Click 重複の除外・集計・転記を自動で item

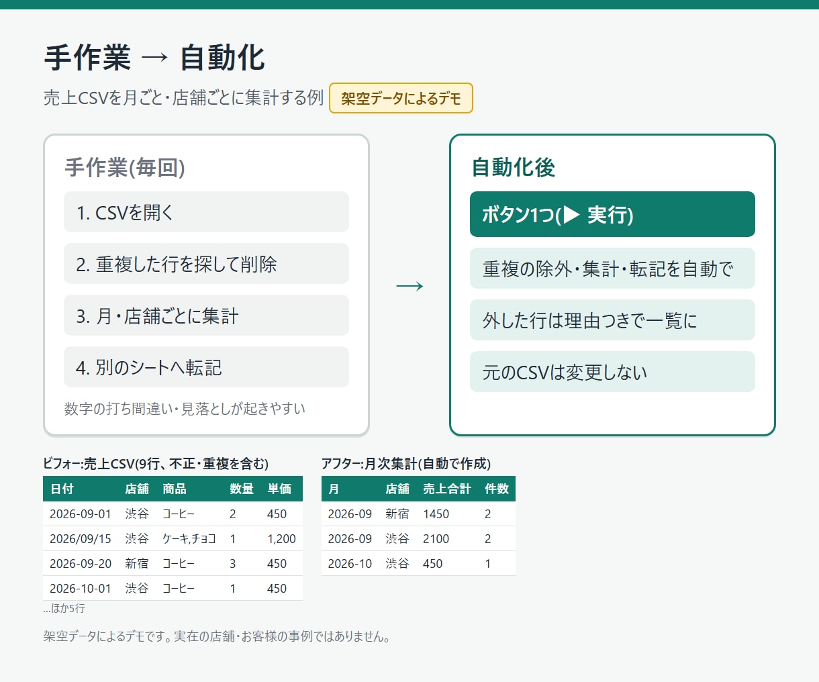[612, 269]
